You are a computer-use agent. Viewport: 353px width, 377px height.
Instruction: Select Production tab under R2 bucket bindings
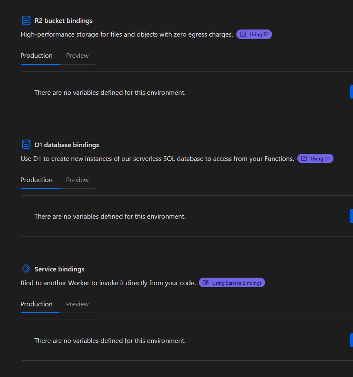coord(37,56)
